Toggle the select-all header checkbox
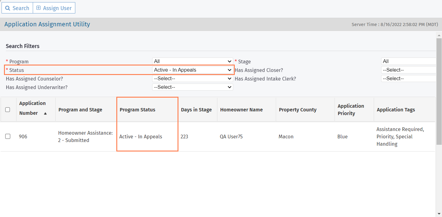This screenshot has width=442, height=217. point(8,110)
